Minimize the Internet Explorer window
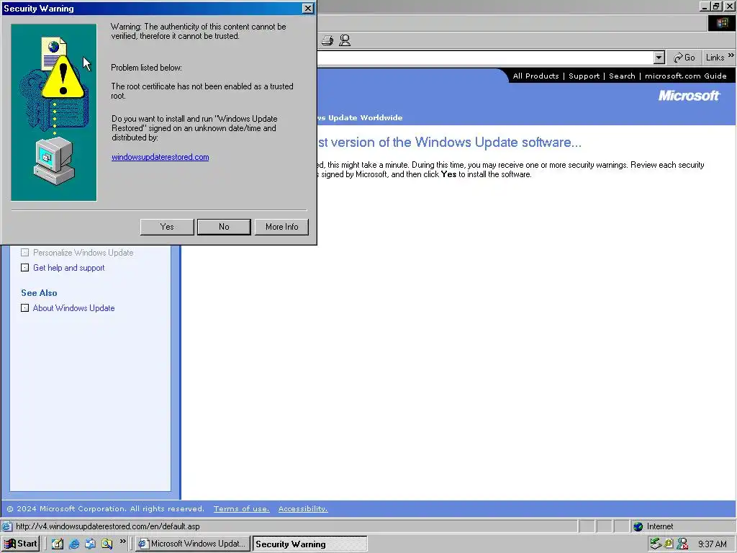Image resolution: width=737 pixels, height=553 pixels. click(x=705, y=6)
